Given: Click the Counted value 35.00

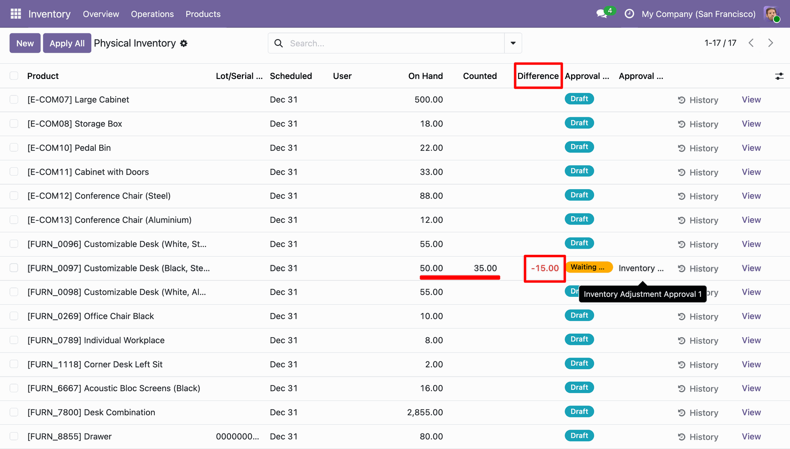Looking at the screenshot, I should click(x=486, y=268).
